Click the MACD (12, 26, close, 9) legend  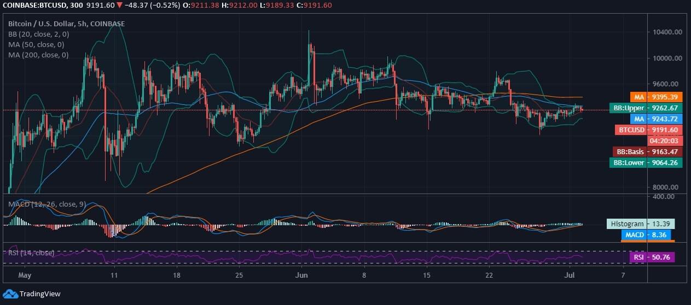46,204
